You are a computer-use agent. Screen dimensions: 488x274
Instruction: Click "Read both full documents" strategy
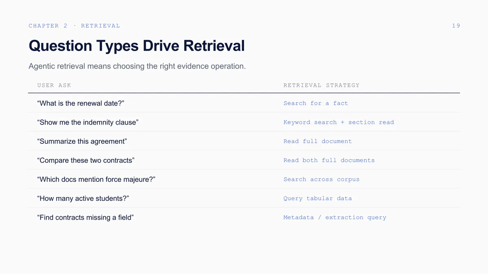point(329,160)
